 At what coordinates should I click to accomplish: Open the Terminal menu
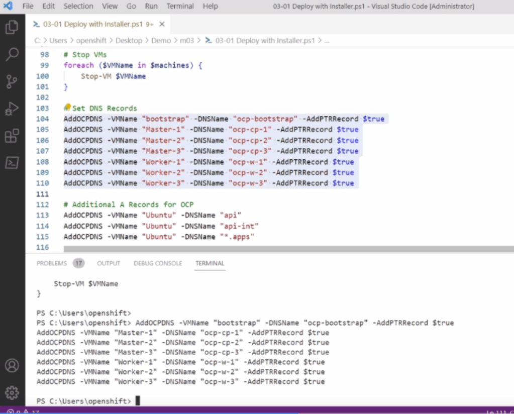point(180,6)
